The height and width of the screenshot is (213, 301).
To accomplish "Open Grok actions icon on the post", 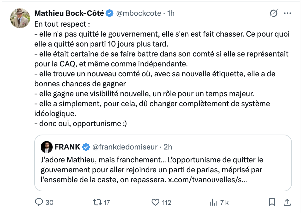I will point(273,13).
